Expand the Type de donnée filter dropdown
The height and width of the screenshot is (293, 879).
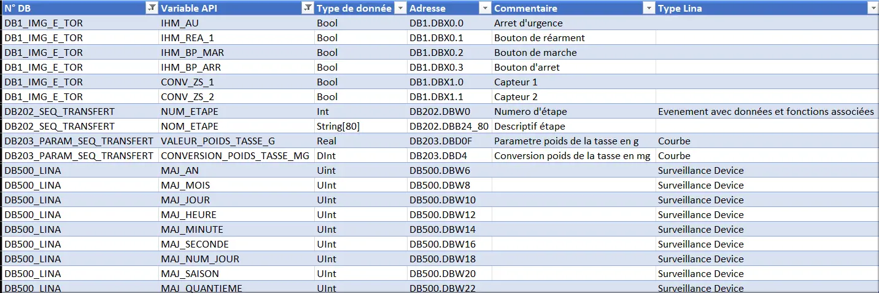[x=400, y=8]
